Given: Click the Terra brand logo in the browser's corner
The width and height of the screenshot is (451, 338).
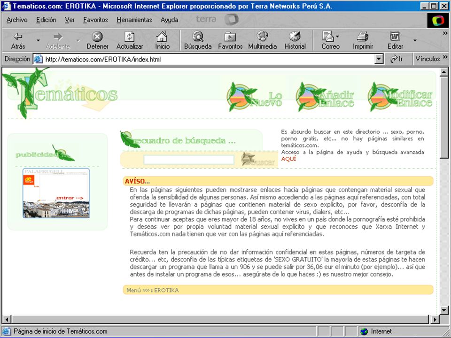Looking at the screenshot, I should point(438,20).
